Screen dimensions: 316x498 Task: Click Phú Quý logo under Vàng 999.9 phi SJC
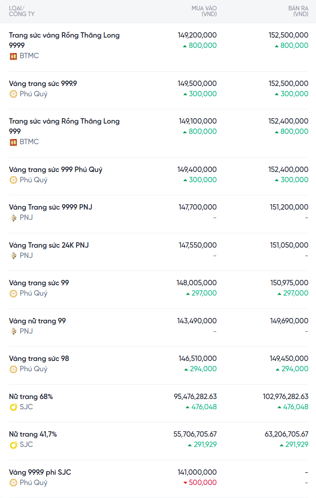tap(13, 483)
